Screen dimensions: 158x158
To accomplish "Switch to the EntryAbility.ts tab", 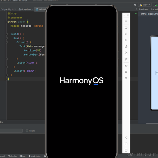I will point(7,9).
